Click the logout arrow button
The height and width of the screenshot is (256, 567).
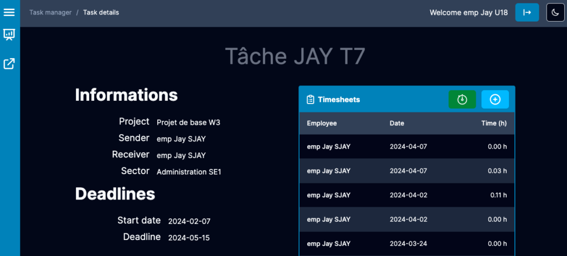(x=527, y=12)
